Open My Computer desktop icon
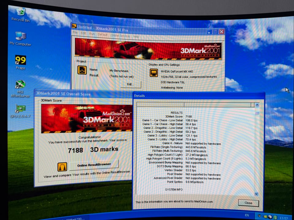Image resolution: width=294 pixels, height=220 pixels. pos(21,38)
